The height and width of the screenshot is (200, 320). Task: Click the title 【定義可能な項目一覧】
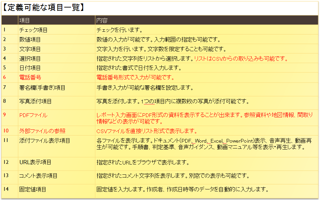[43, 8]
